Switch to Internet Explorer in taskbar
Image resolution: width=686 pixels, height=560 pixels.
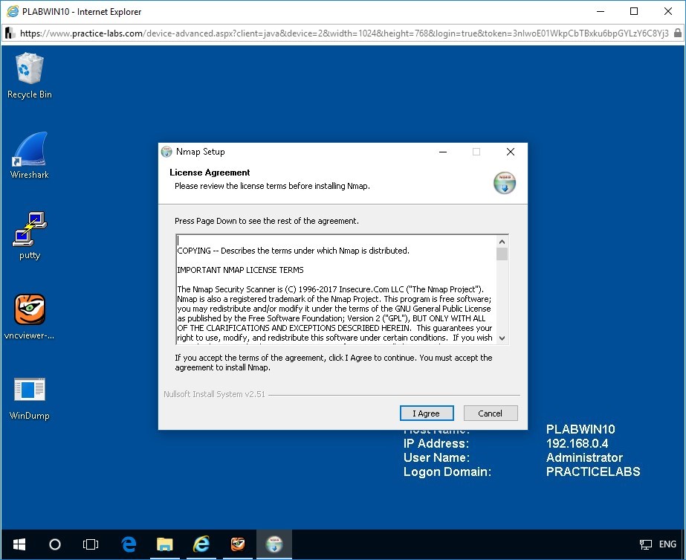[201, 544]
